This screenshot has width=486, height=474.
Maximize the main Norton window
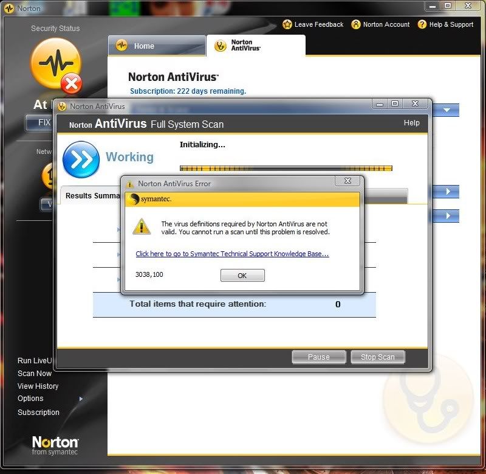(448, 6)
